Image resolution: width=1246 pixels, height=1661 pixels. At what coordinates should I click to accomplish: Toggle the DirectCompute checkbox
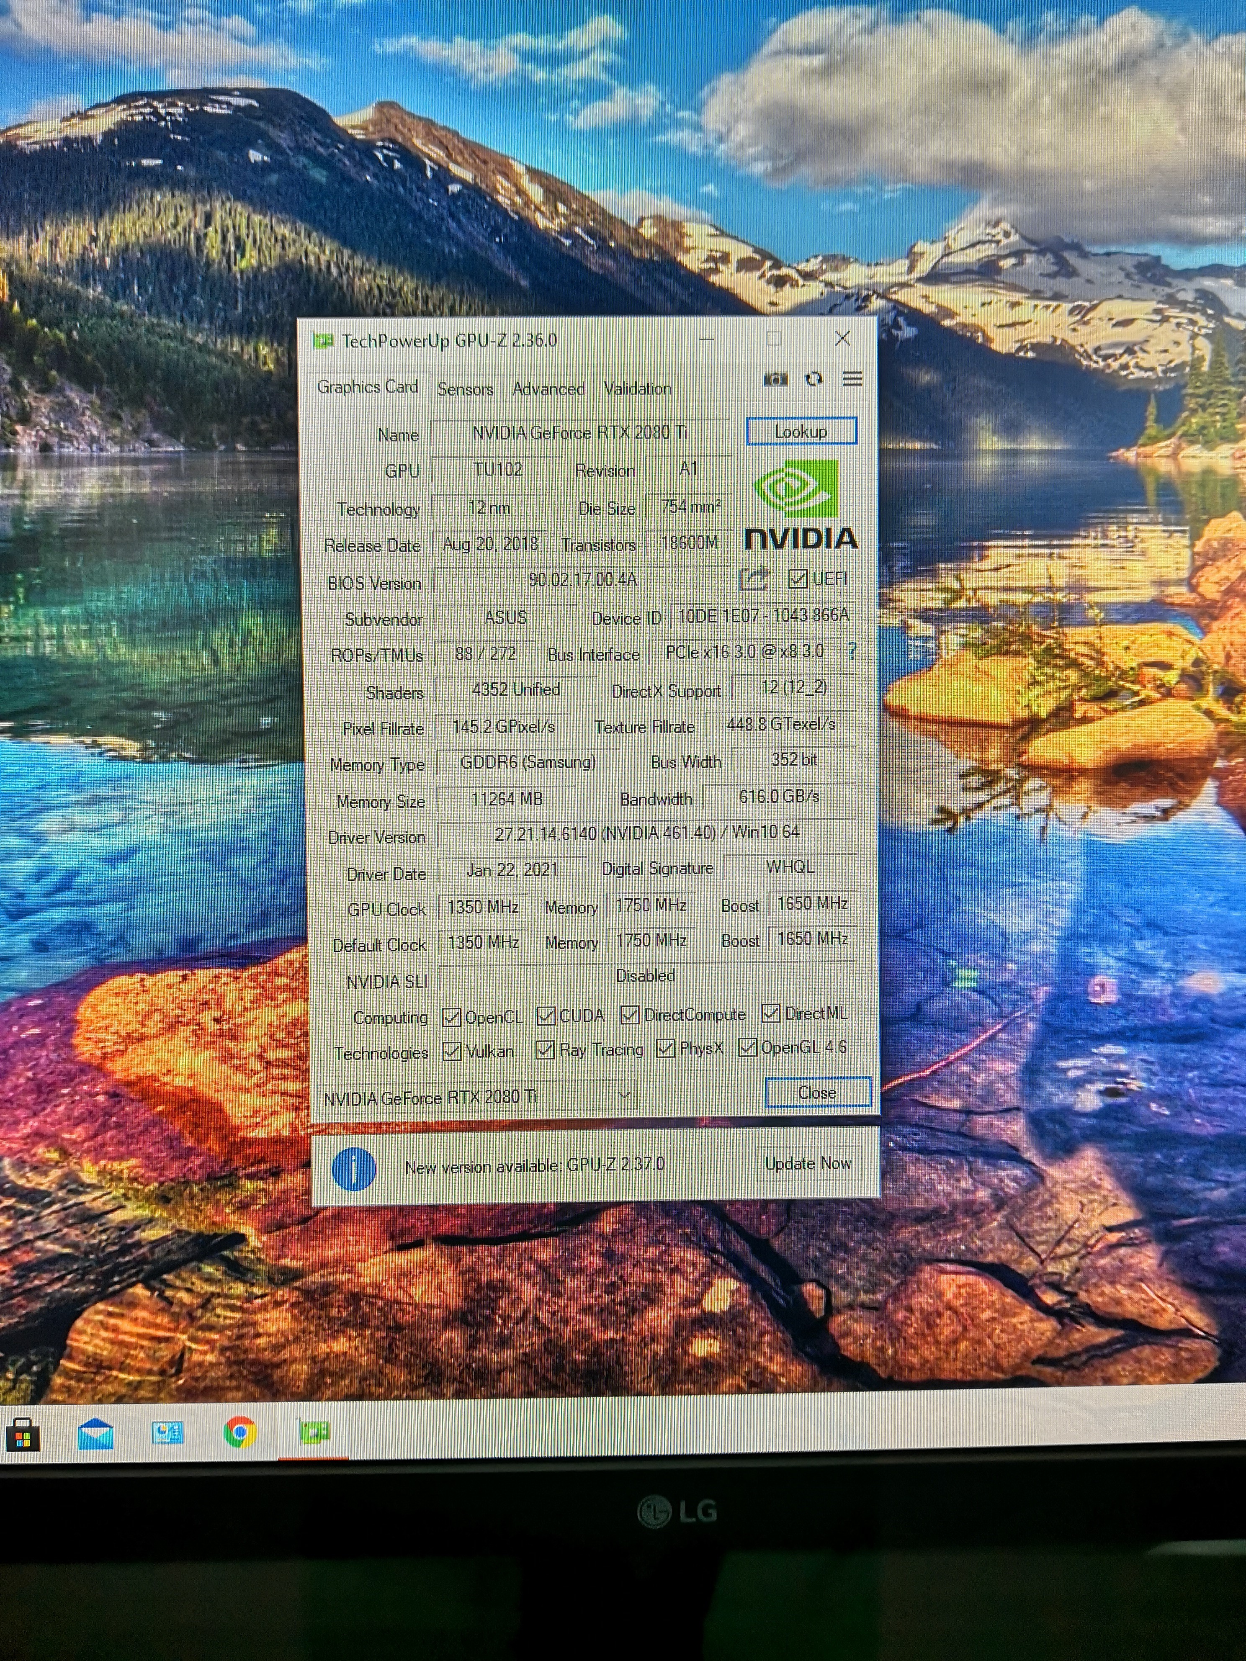[629, 1014]
